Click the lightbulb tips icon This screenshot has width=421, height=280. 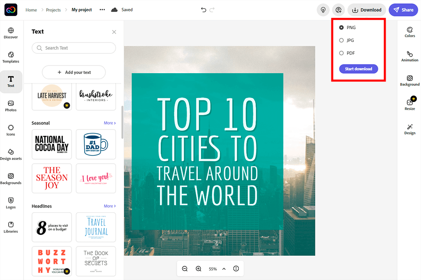click(324, 10)
